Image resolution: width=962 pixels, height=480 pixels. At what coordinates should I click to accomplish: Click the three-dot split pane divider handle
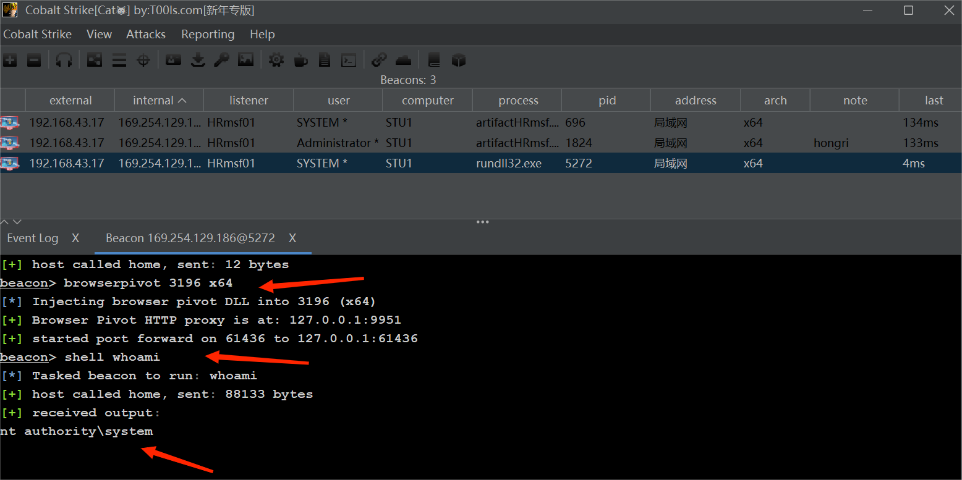tap(483, 222)
